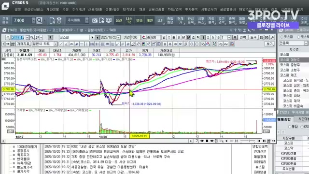Viewport: 309px width, 174px height.
Task: Select the vertical line drawing tool
Action: click(87, 44)
